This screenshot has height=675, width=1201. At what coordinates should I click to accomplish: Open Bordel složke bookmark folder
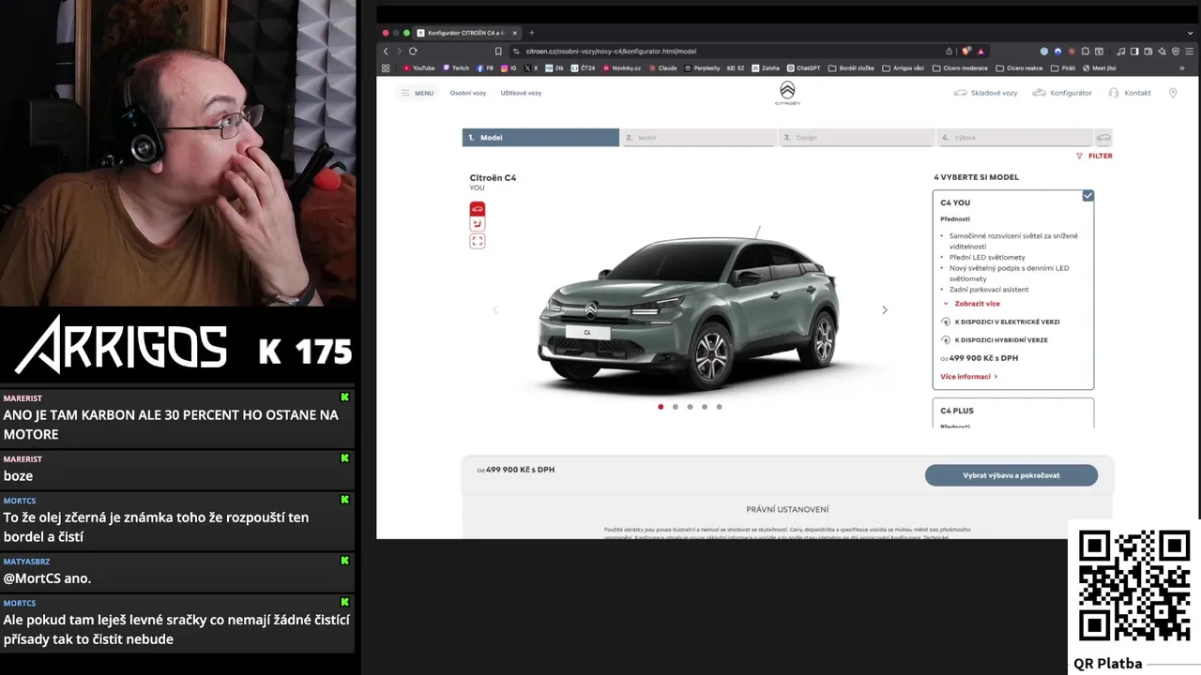(851, 67)
